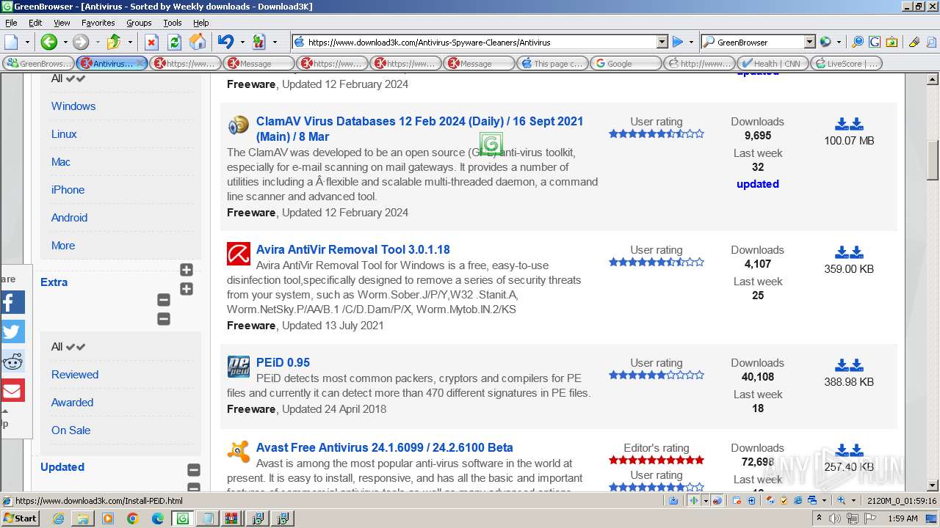The width and height of the screenshot is (940, 528).
Task: Go back with the green Back arrow
Action: coord(48,42)
